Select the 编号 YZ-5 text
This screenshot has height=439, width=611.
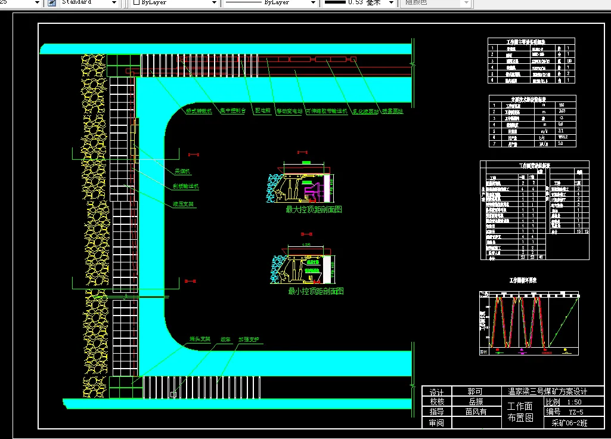pyautogui.click(x=565, y=412)
